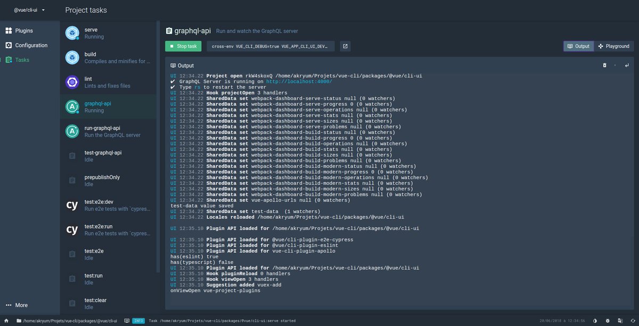Viewport: 639px width, 326px height.
Task: Open the @vue/cli-ui project dropdown
Action: (x=29, y=10)
